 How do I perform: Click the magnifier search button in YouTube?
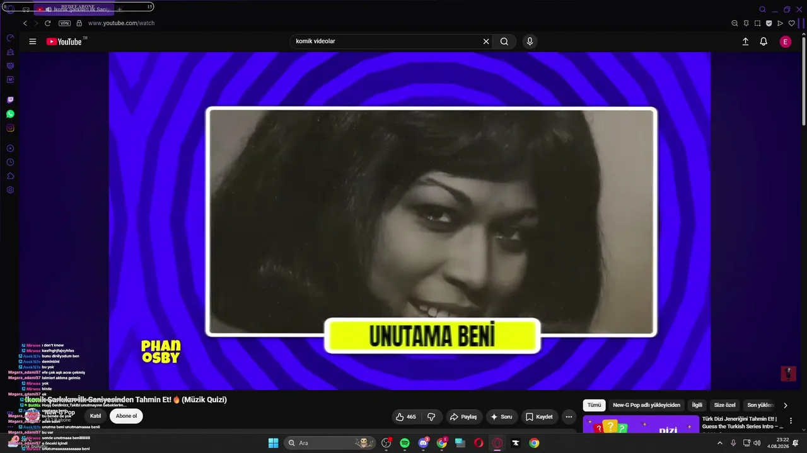pos(504,42)
